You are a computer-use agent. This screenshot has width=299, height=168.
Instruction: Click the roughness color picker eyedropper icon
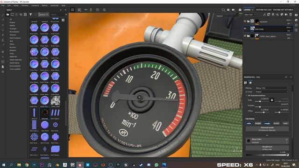click(288, 155)
